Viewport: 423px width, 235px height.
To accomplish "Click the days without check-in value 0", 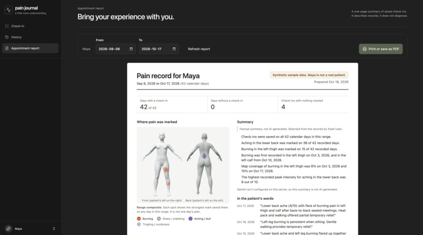I will (x=213, y=107).
